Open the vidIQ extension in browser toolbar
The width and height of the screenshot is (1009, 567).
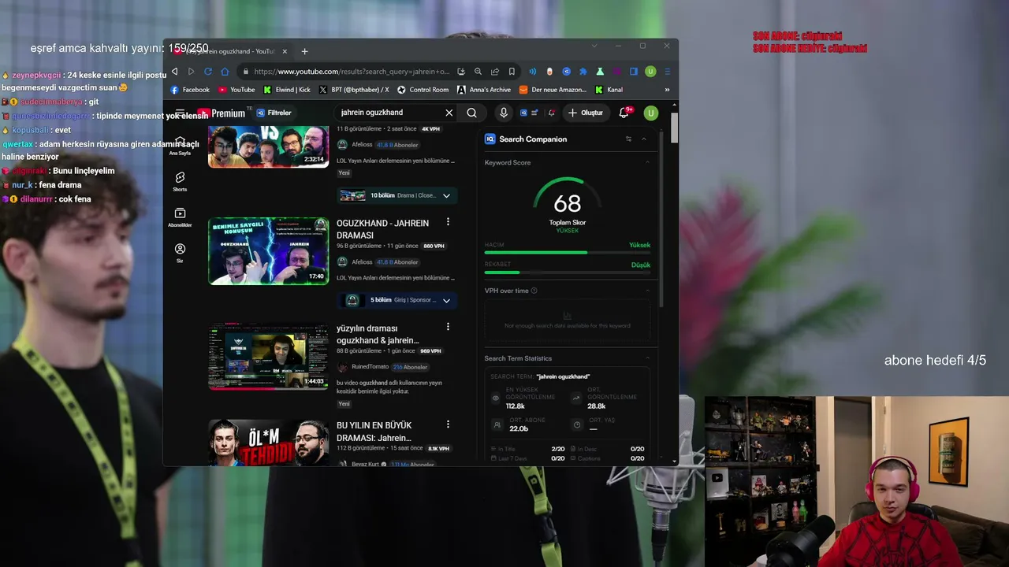point(566,72)
